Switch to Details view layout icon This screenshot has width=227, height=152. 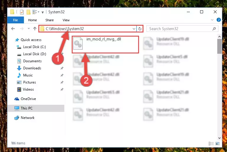point(211,143)
